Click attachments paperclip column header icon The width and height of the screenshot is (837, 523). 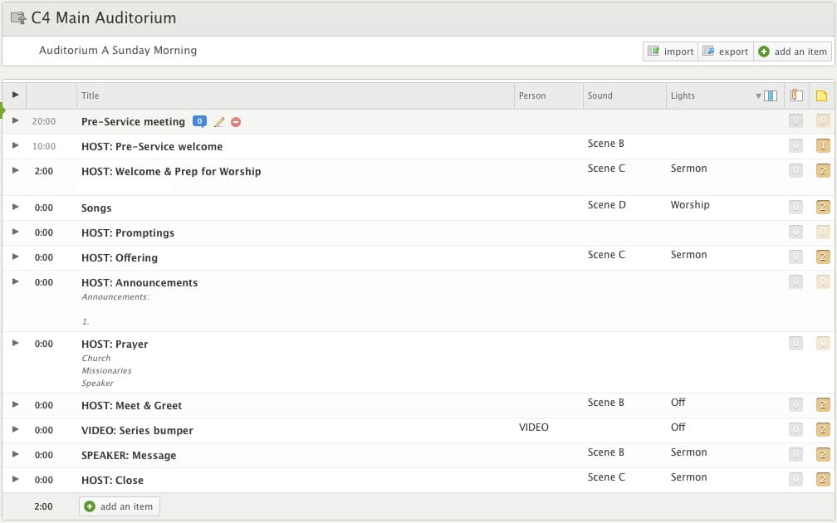795,95
